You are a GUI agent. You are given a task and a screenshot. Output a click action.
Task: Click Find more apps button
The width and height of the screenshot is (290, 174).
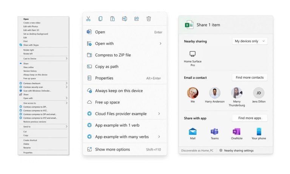[x=250, y=118]
